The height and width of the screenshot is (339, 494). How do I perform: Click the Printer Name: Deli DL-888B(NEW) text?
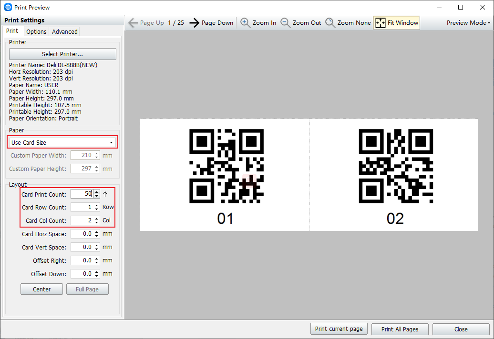tap(53, 65)
